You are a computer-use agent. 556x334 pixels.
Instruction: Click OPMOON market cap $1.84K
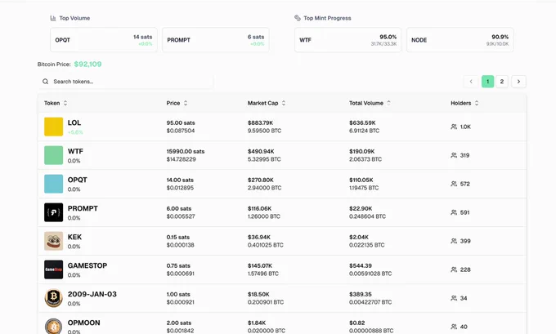tap(257, 323)
